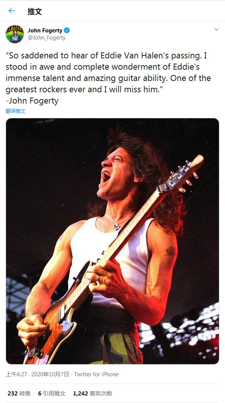Open John Fogerty's profile avatar
The image size is (225, 403).
[15, 34]
